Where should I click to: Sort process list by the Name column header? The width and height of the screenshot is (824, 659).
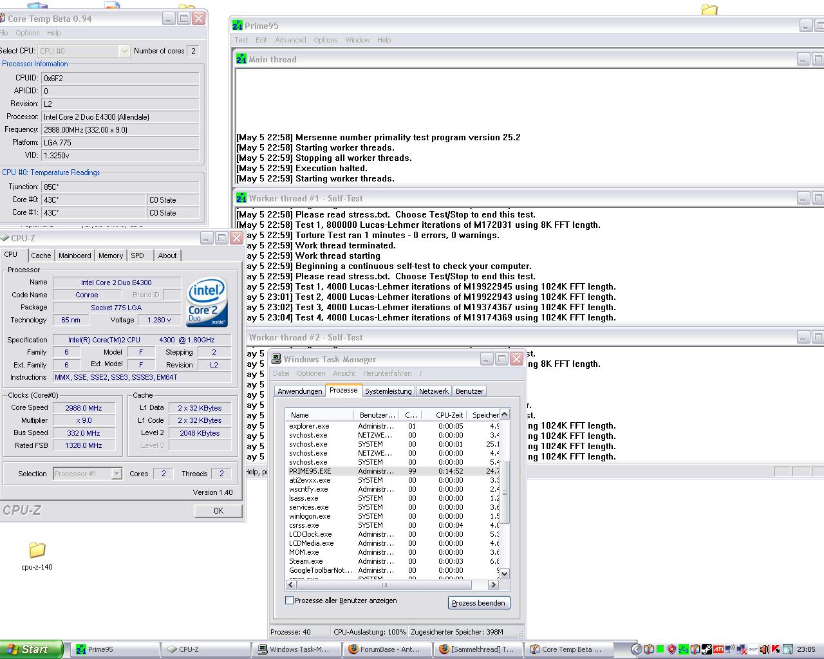[x=320, y=415]
